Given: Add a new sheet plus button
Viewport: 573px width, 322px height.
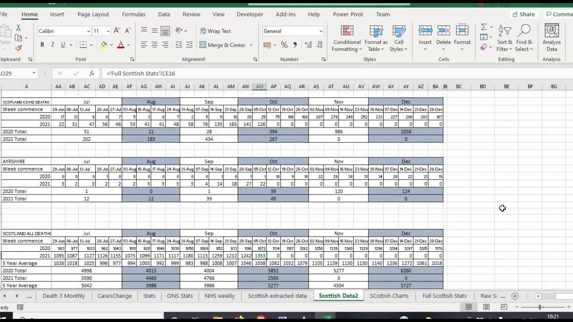Looking at the screenshot, I should [515, 296].
